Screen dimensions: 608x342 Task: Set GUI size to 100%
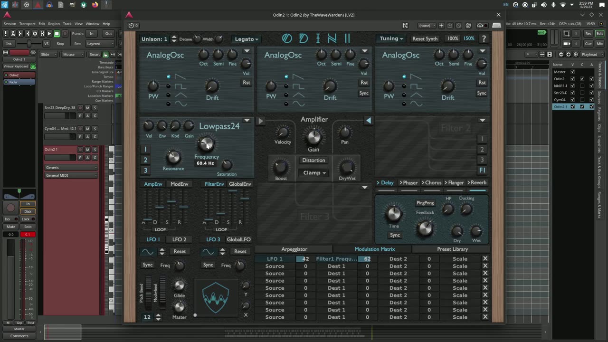[453, 38]
